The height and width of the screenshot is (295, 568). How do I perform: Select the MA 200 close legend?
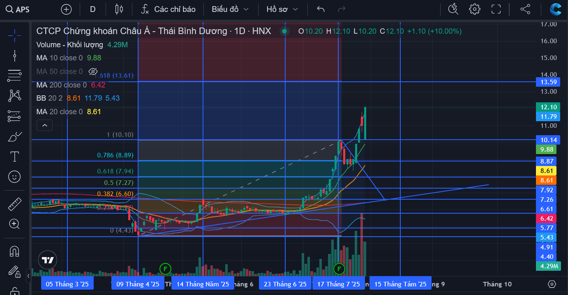tap(61, 85)
